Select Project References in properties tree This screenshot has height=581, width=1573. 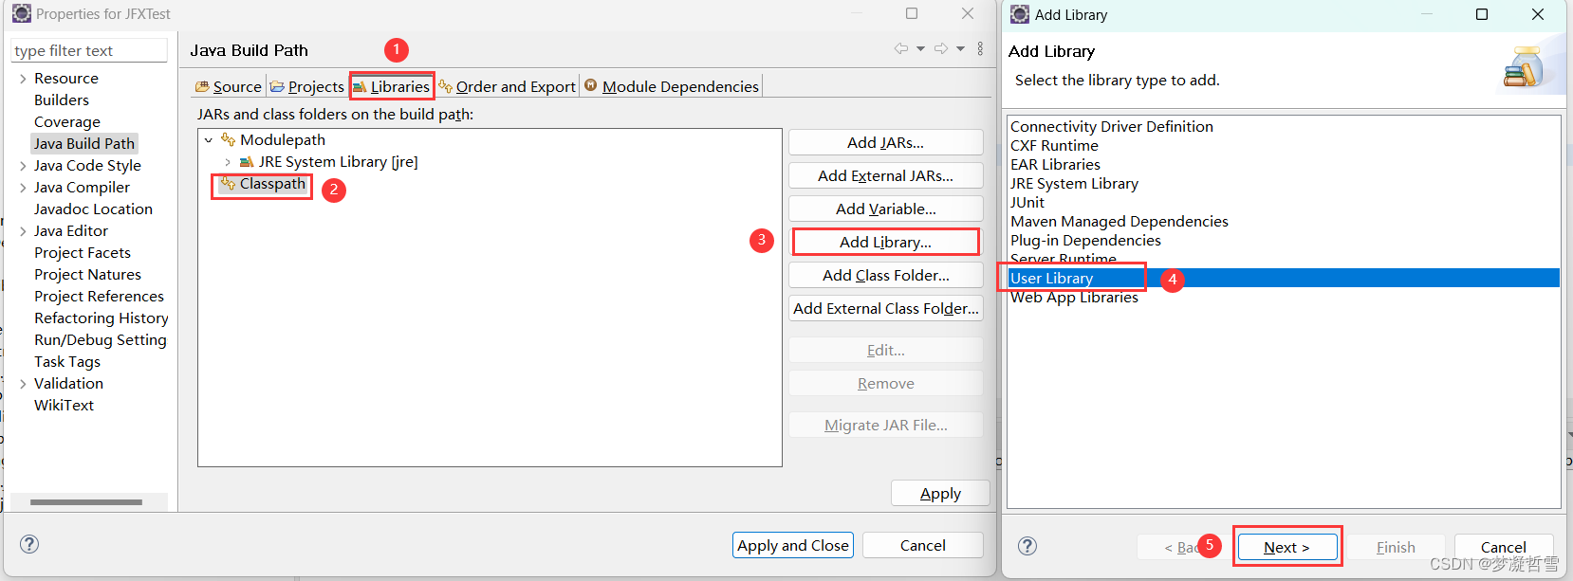(x=99, y=296)
